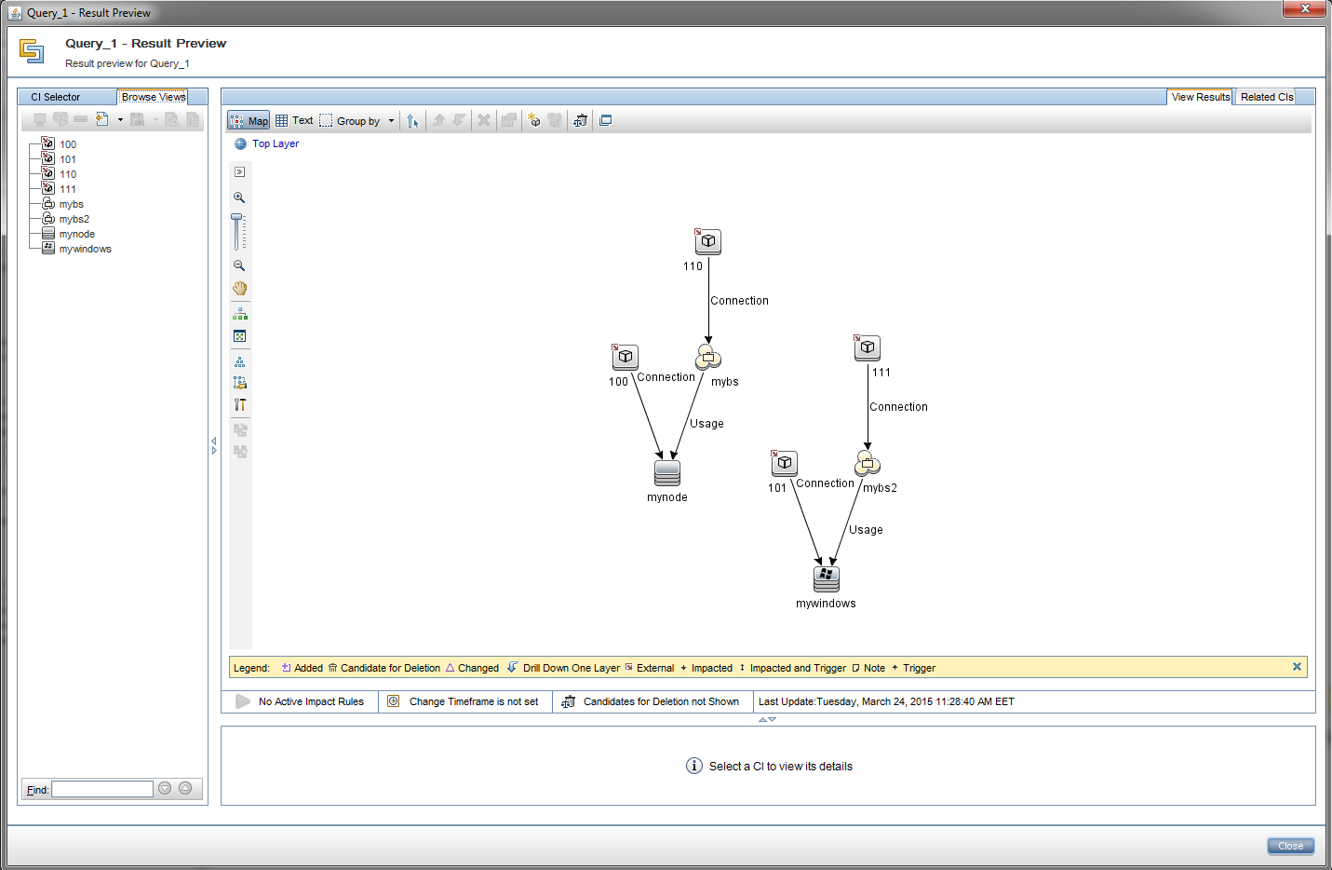Click the Close button

[x=1290, y=846]
